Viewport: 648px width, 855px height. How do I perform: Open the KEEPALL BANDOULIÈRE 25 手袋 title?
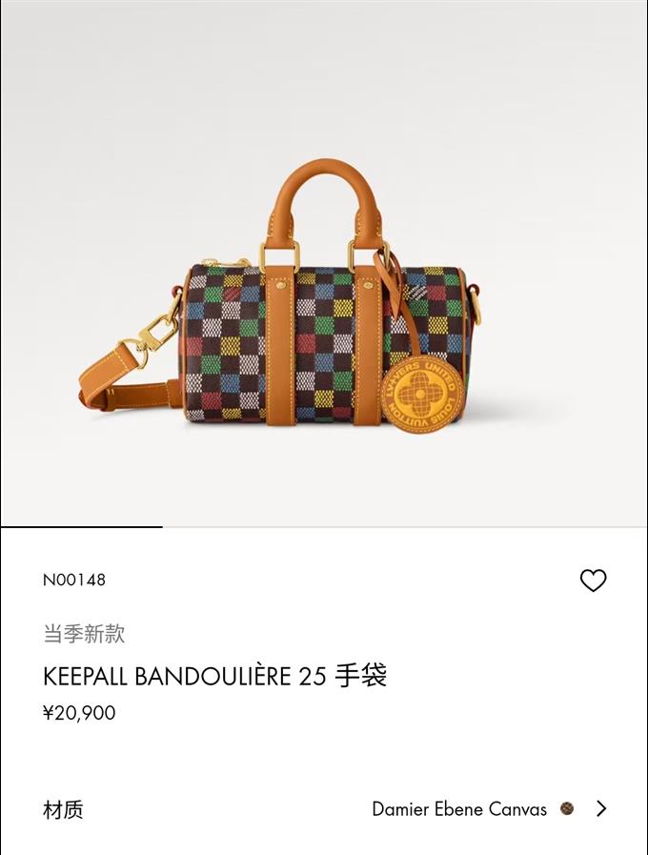pyautogui.click(x=214, y=676)
